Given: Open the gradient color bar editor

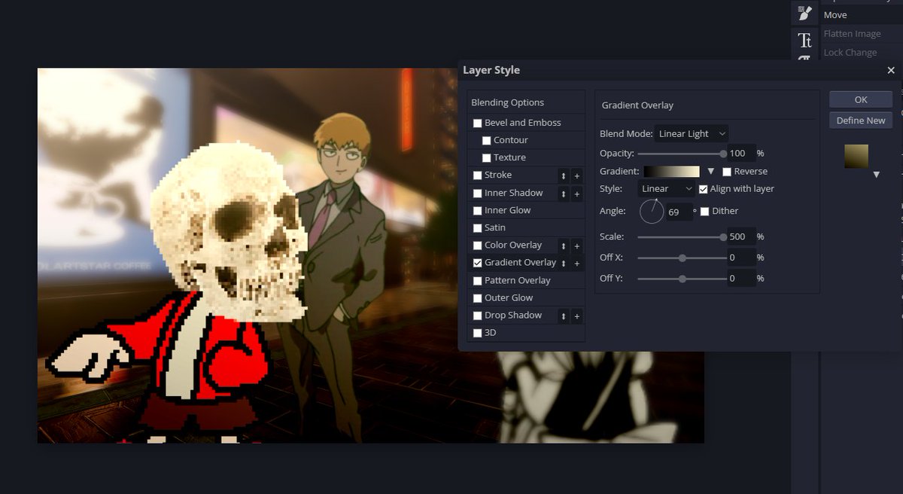Looking at the screenshot, I should click(671, 172).
